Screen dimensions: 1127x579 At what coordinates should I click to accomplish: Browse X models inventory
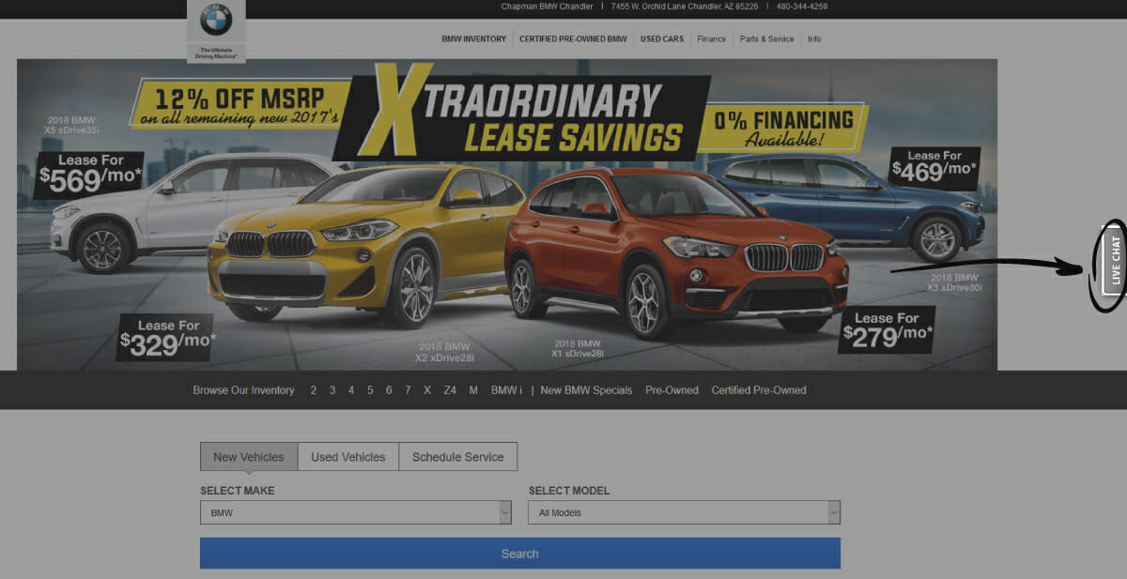coord(427,390)
